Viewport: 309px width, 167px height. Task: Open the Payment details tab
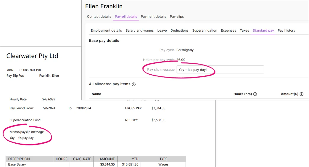[x=153, y=17]
